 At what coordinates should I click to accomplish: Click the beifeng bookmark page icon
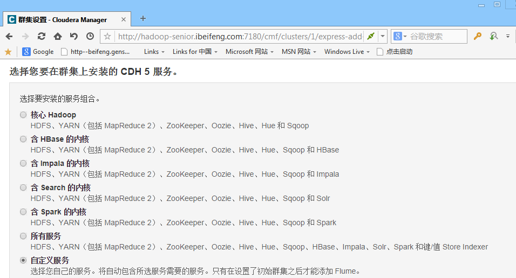65,52
